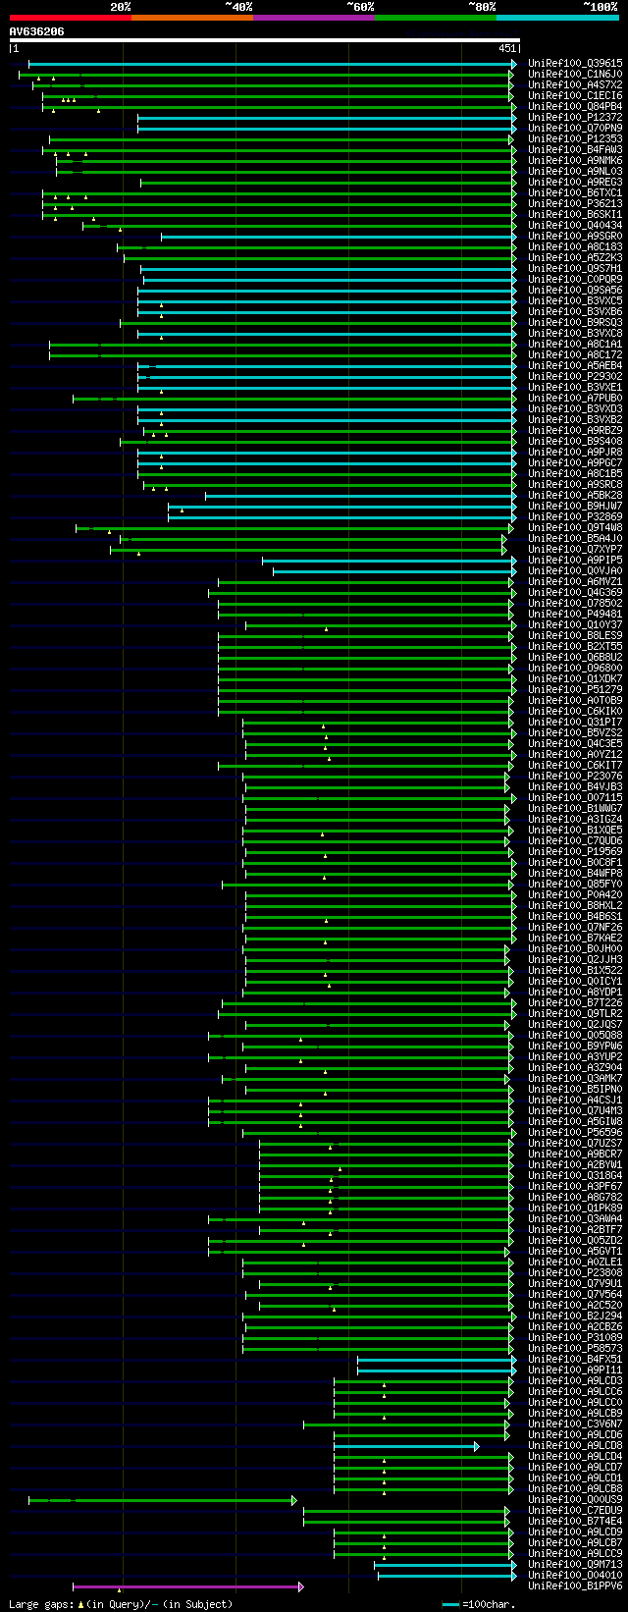Viewport: 628px width, 1612px height.
Task: Click the UniRef100_Q3AWA4 hit label
Action: 575,1218
